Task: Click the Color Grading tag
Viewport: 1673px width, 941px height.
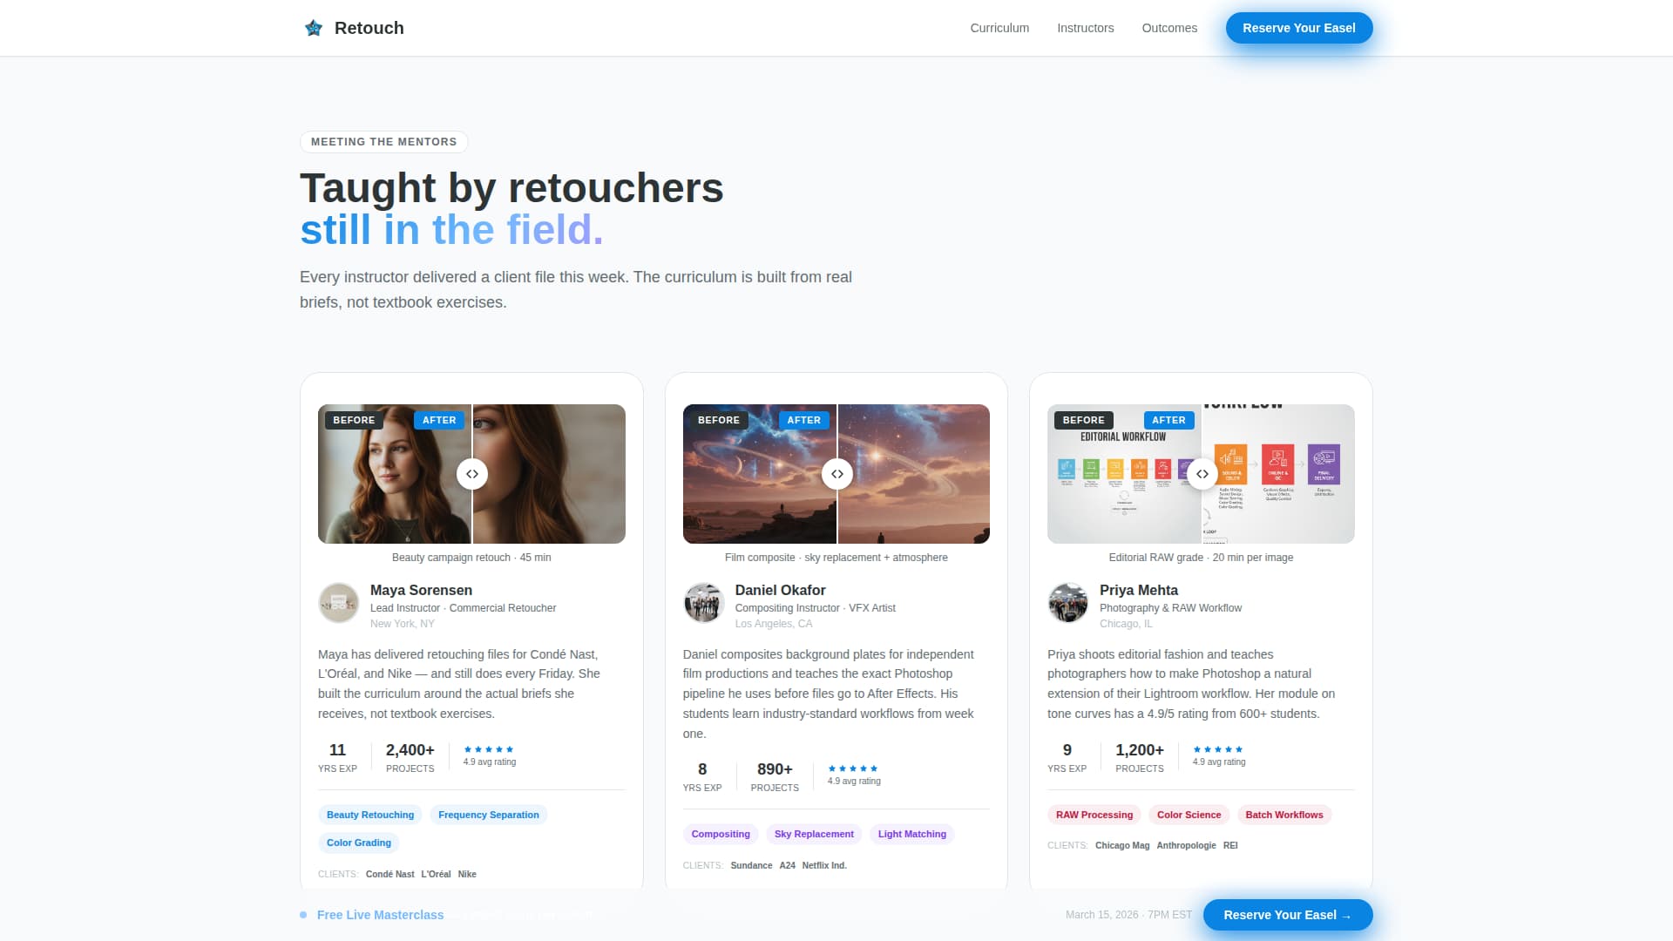Action: pyautogui.click(x=359, y=843)
